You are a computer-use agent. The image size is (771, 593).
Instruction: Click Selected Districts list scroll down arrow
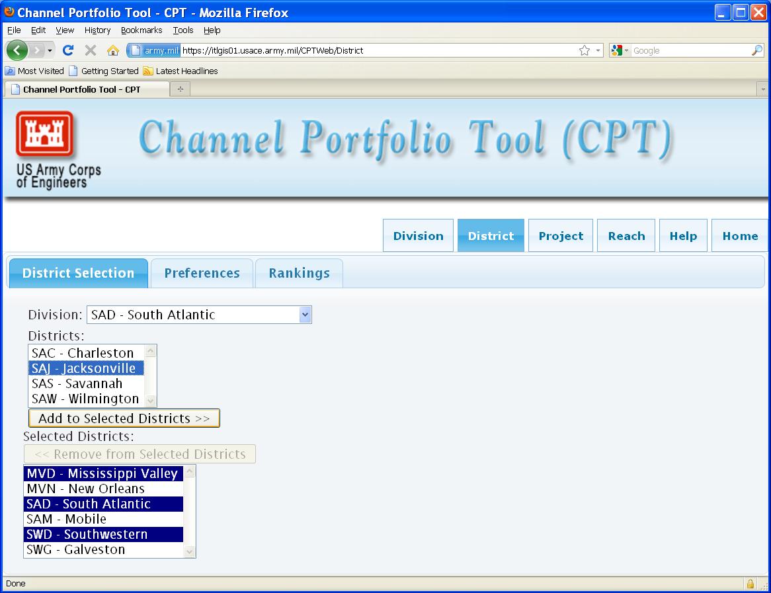click(189, 552)
